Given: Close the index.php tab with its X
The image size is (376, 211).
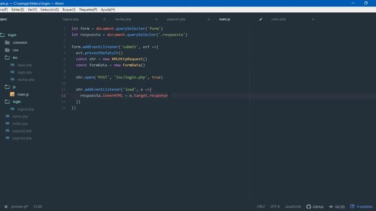Looking at the screenshot, I should [x=313, y=19].
